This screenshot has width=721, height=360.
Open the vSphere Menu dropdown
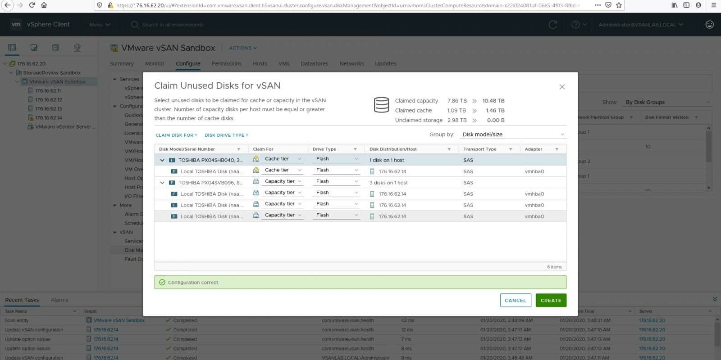tap(100, 25)
